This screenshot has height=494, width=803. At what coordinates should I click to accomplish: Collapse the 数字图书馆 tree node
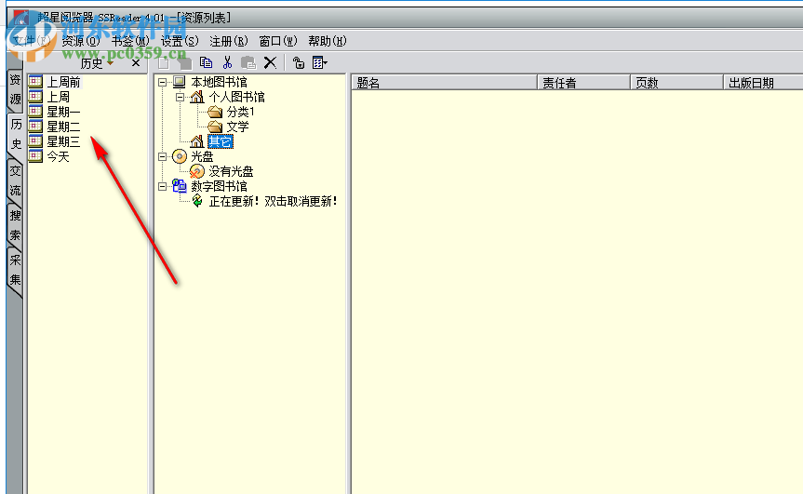tap(162, 186)
